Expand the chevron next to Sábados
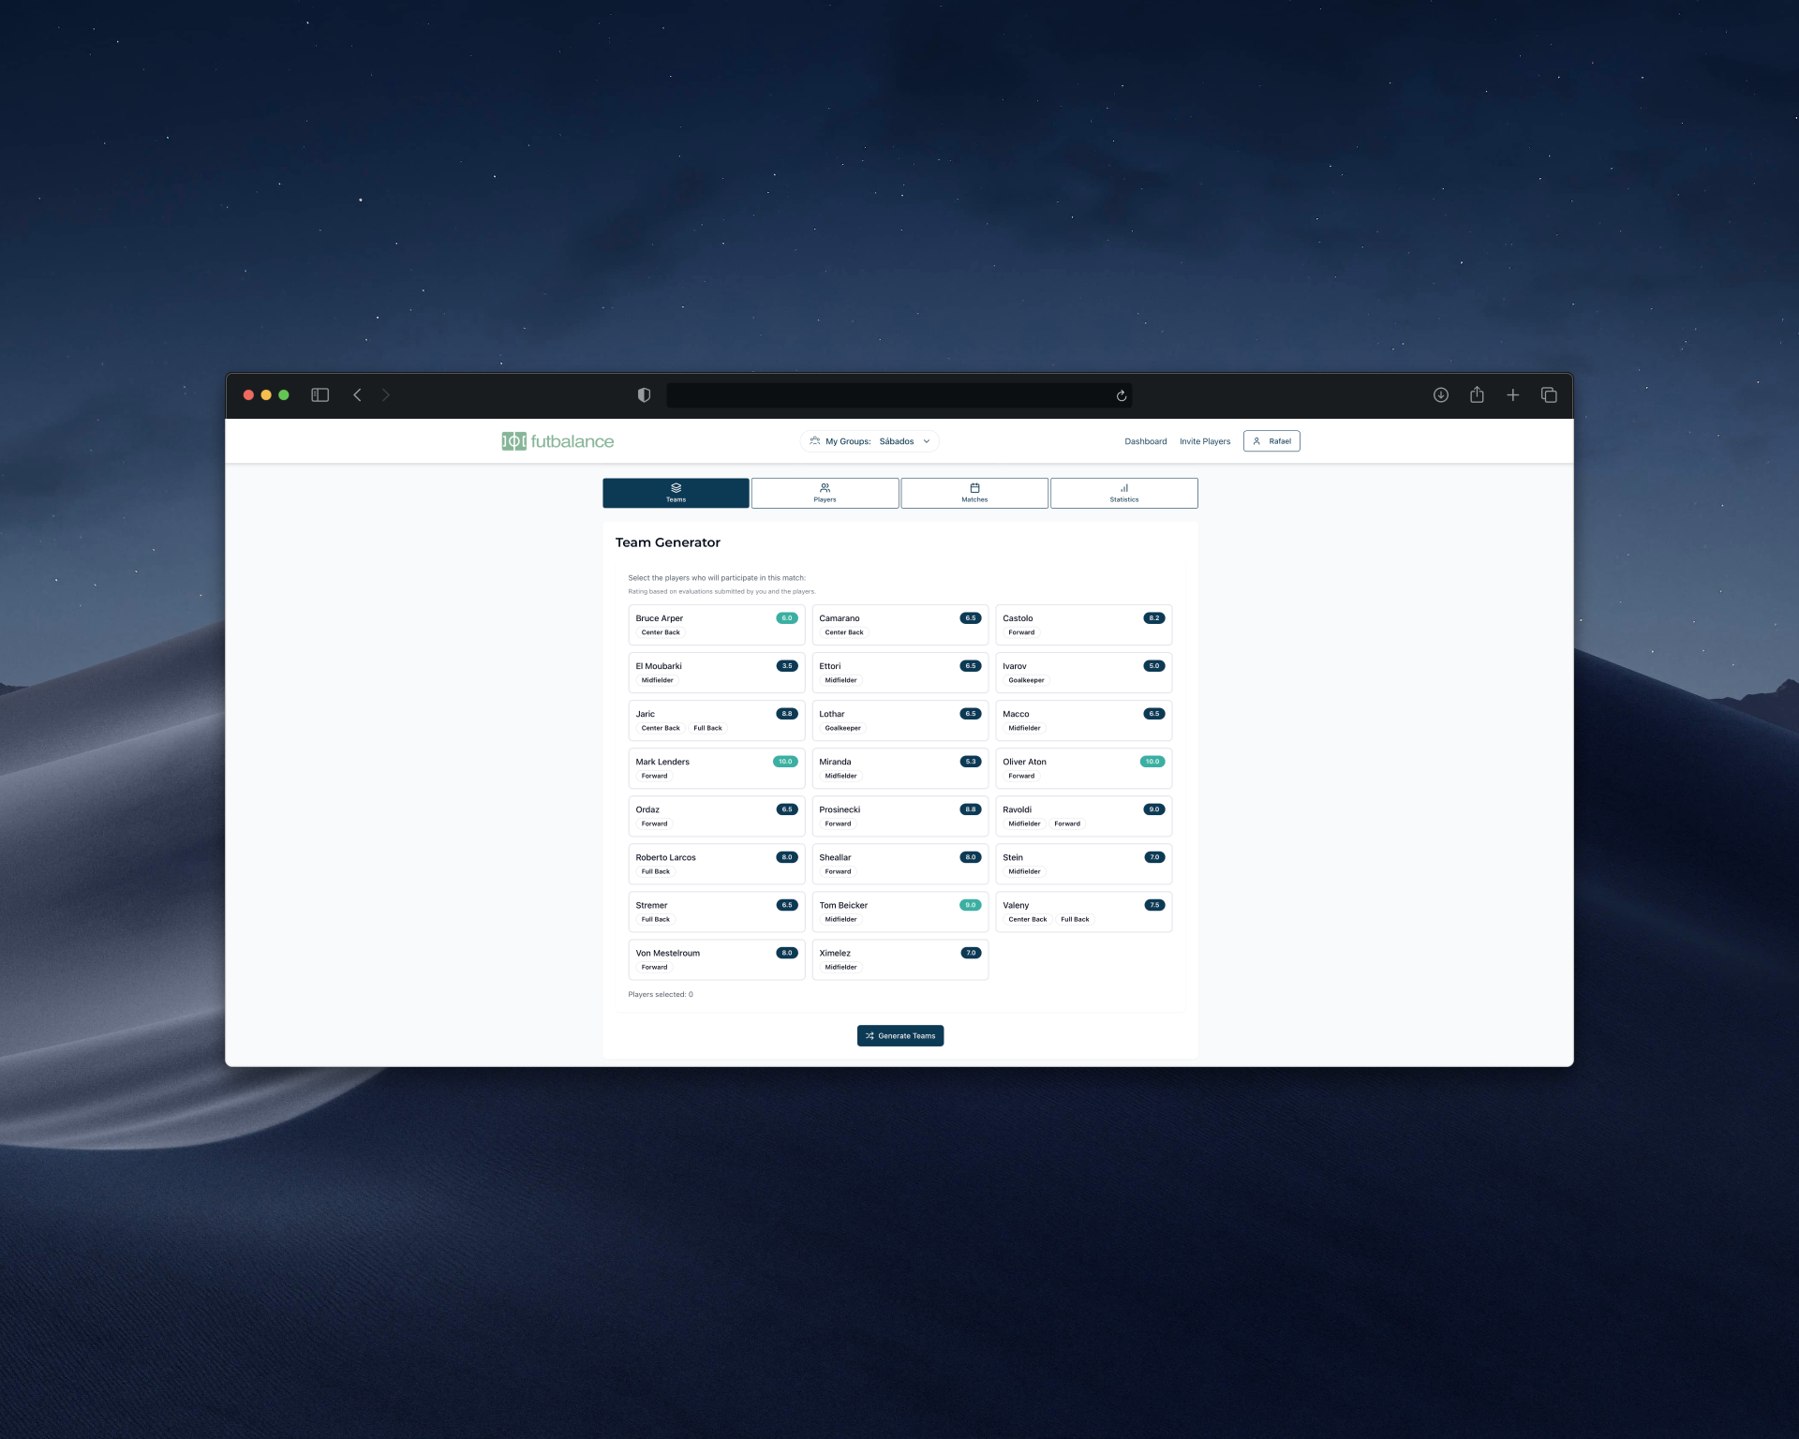1799x1439 pixels. [926, 441]
